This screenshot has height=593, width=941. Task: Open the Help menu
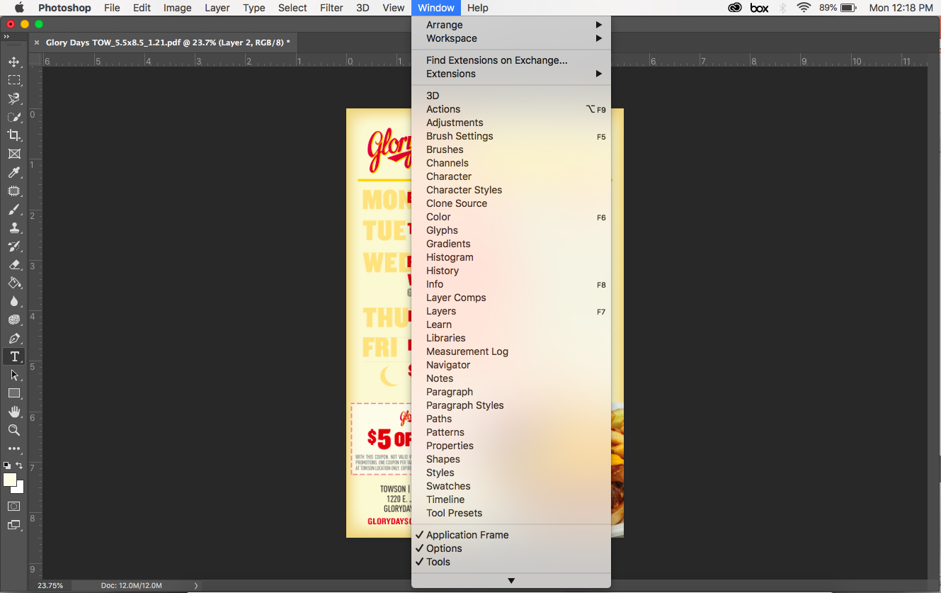477,8
